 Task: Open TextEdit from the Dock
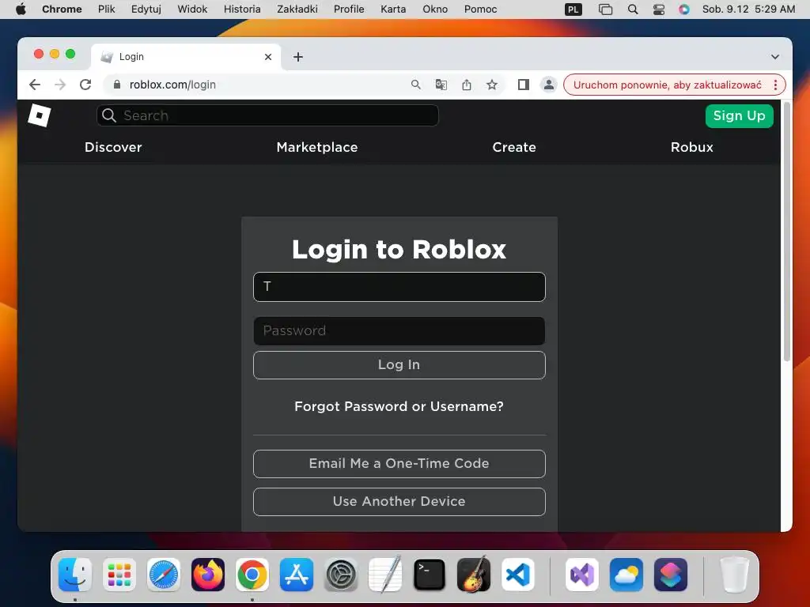[x=385, y=575]
